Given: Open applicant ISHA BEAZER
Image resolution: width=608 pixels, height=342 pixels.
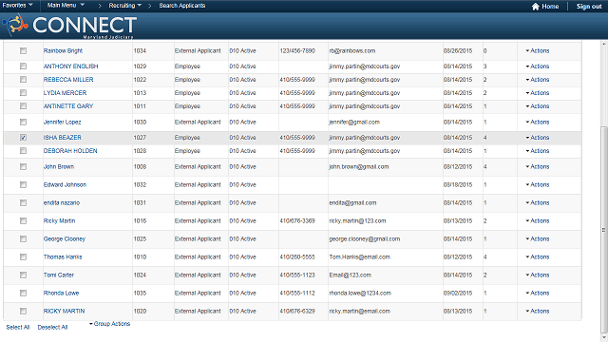Looking at the screenshot, I should pos(63,138).
